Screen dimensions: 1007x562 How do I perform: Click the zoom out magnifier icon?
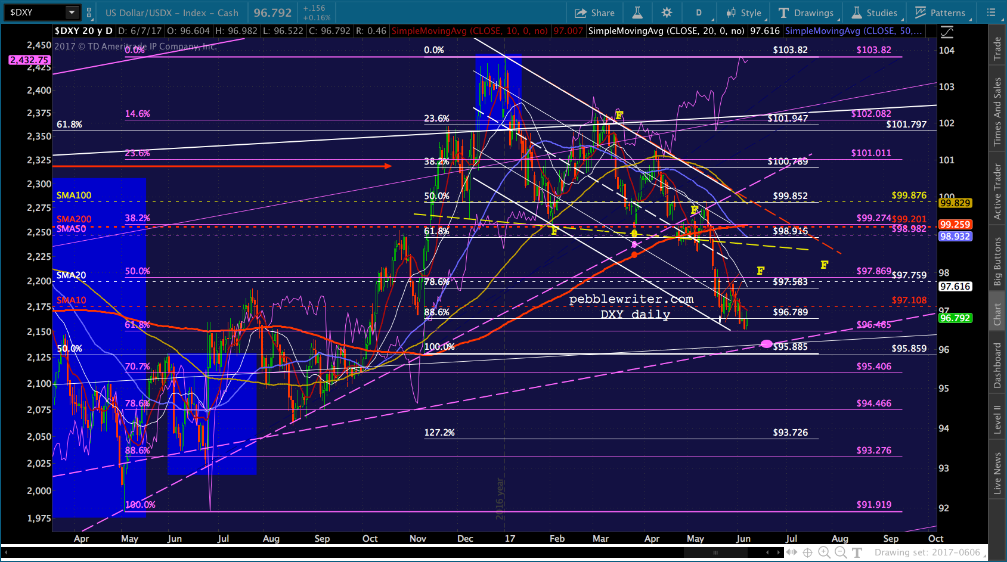point(840,552)
